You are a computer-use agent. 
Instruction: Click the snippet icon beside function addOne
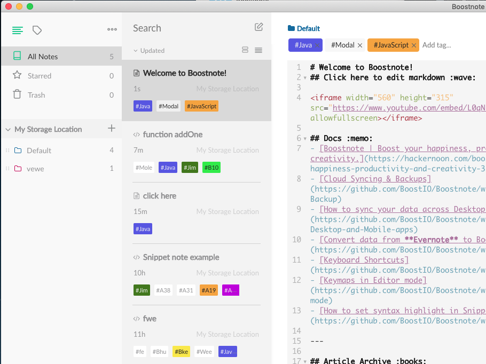(136, 134)
